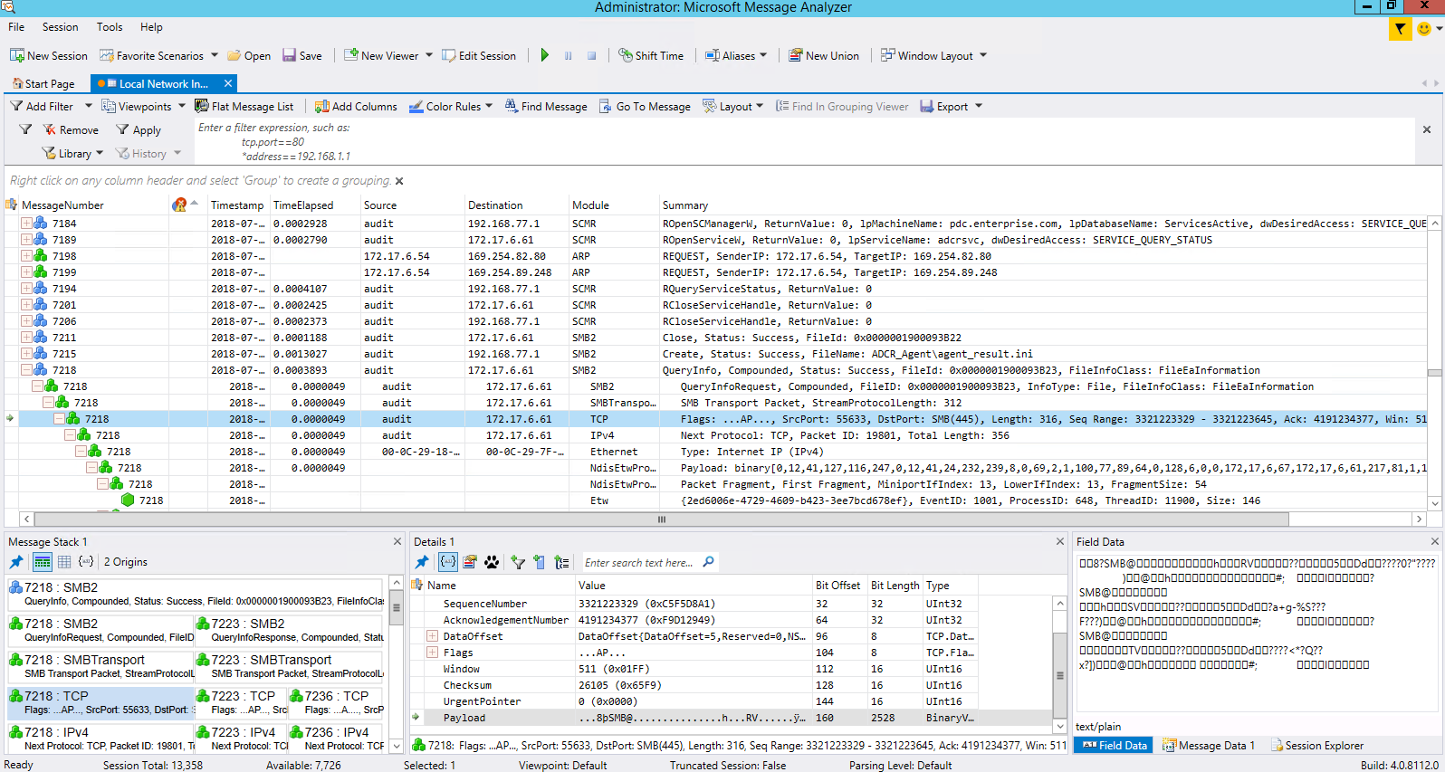Viewport: 1445px width, 772px height.
Task: Close the filter expression panel
Action: click(x=1427, y=129)
